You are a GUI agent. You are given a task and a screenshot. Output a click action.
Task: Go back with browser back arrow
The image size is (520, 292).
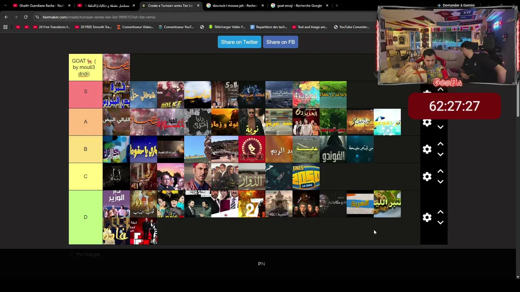[6, 17]
